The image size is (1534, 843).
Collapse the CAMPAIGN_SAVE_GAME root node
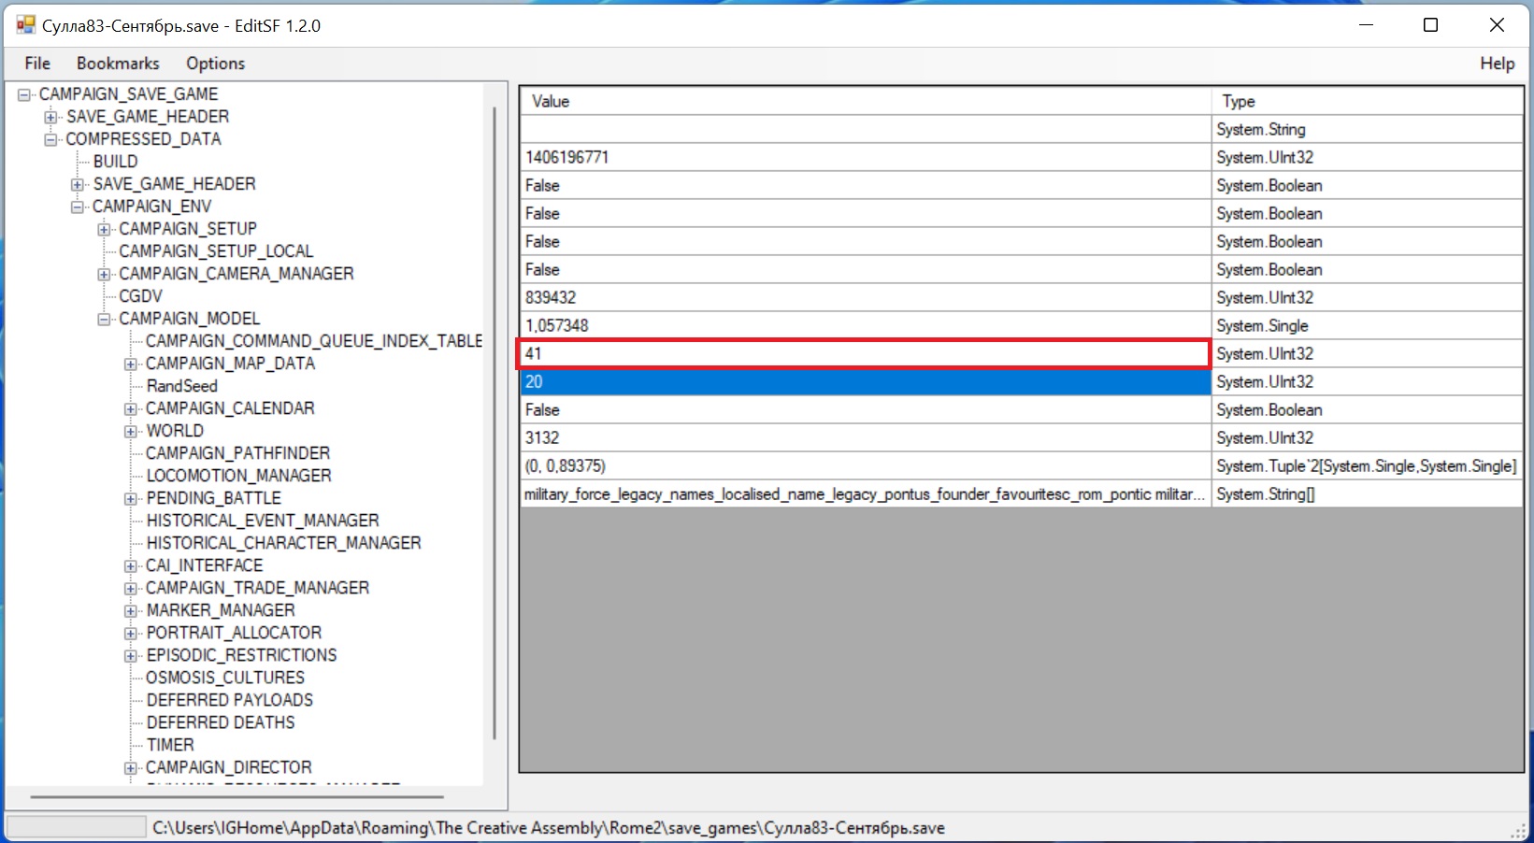pos(24,94)
